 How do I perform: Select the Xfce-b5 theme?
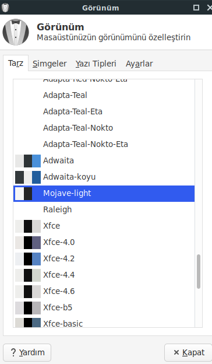(x=104, y=307)
